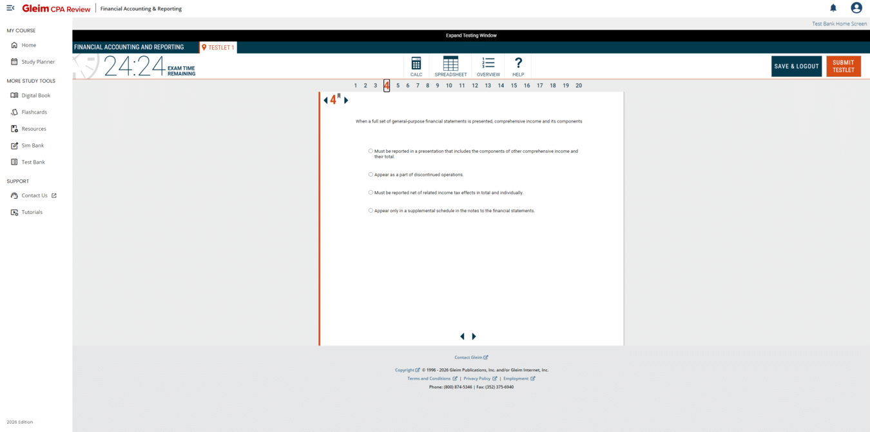The image size is (870, 432).
Task: Click the Save & Logout button
Action: (796, 66)
